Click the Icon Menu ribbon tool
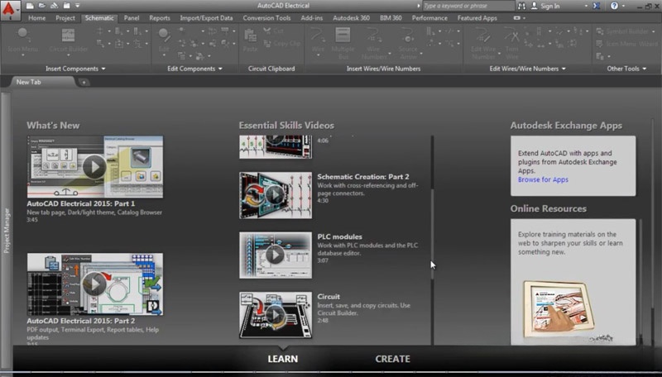Screen dimensions: 662x377 [23, 41]
